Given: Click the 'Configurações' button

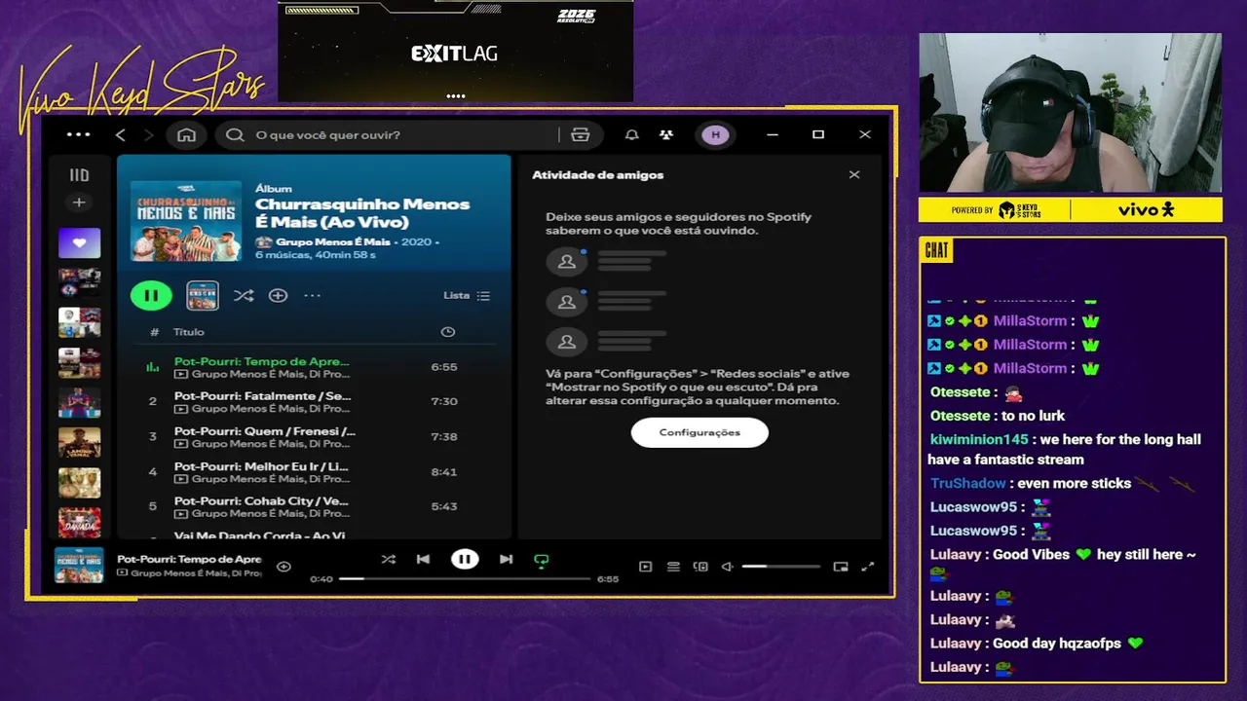Looking at the screenshot, I should [x=699, y=432].
